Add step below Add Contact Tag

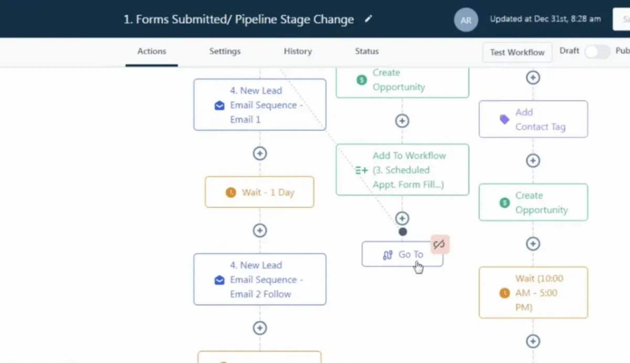point(533,161)
